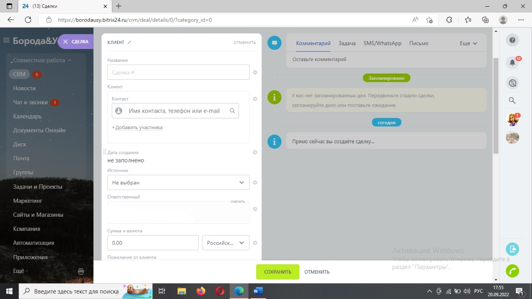Screen dimensions: 532x299
Task: Open gear settings for Клиент field
Action: (255, 99)
